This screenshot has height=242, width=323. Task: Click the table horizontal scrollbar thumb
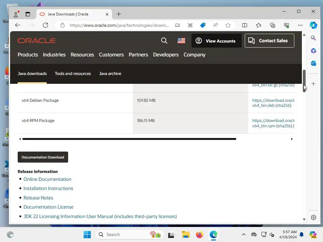coord(129,139)
